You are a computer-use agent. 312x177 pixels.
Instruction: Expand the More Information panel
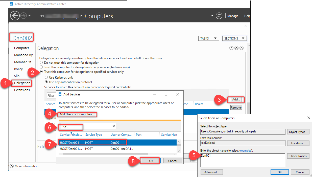pos(12,166)
